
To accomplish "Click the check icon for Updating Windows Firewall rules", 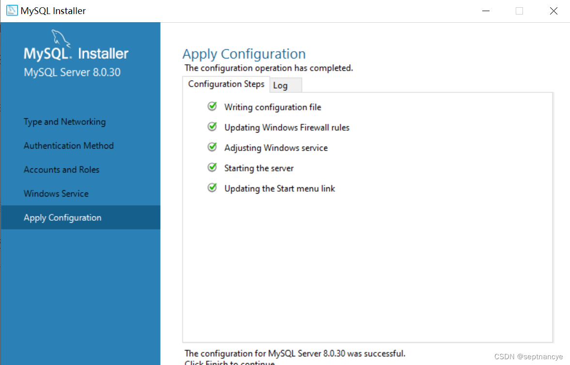I will (x=212, y=126).
